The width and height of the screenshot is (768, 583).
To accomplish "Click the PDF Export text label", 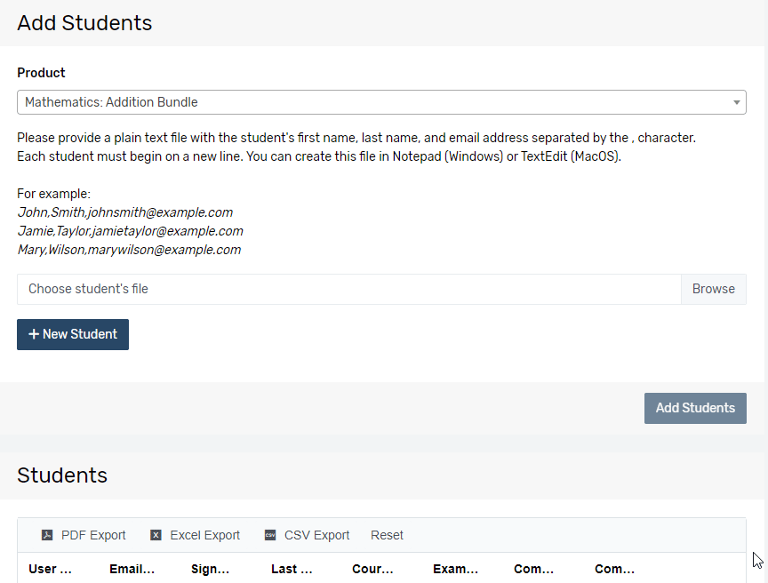I will pyautogui.click(x=93, y=535).
